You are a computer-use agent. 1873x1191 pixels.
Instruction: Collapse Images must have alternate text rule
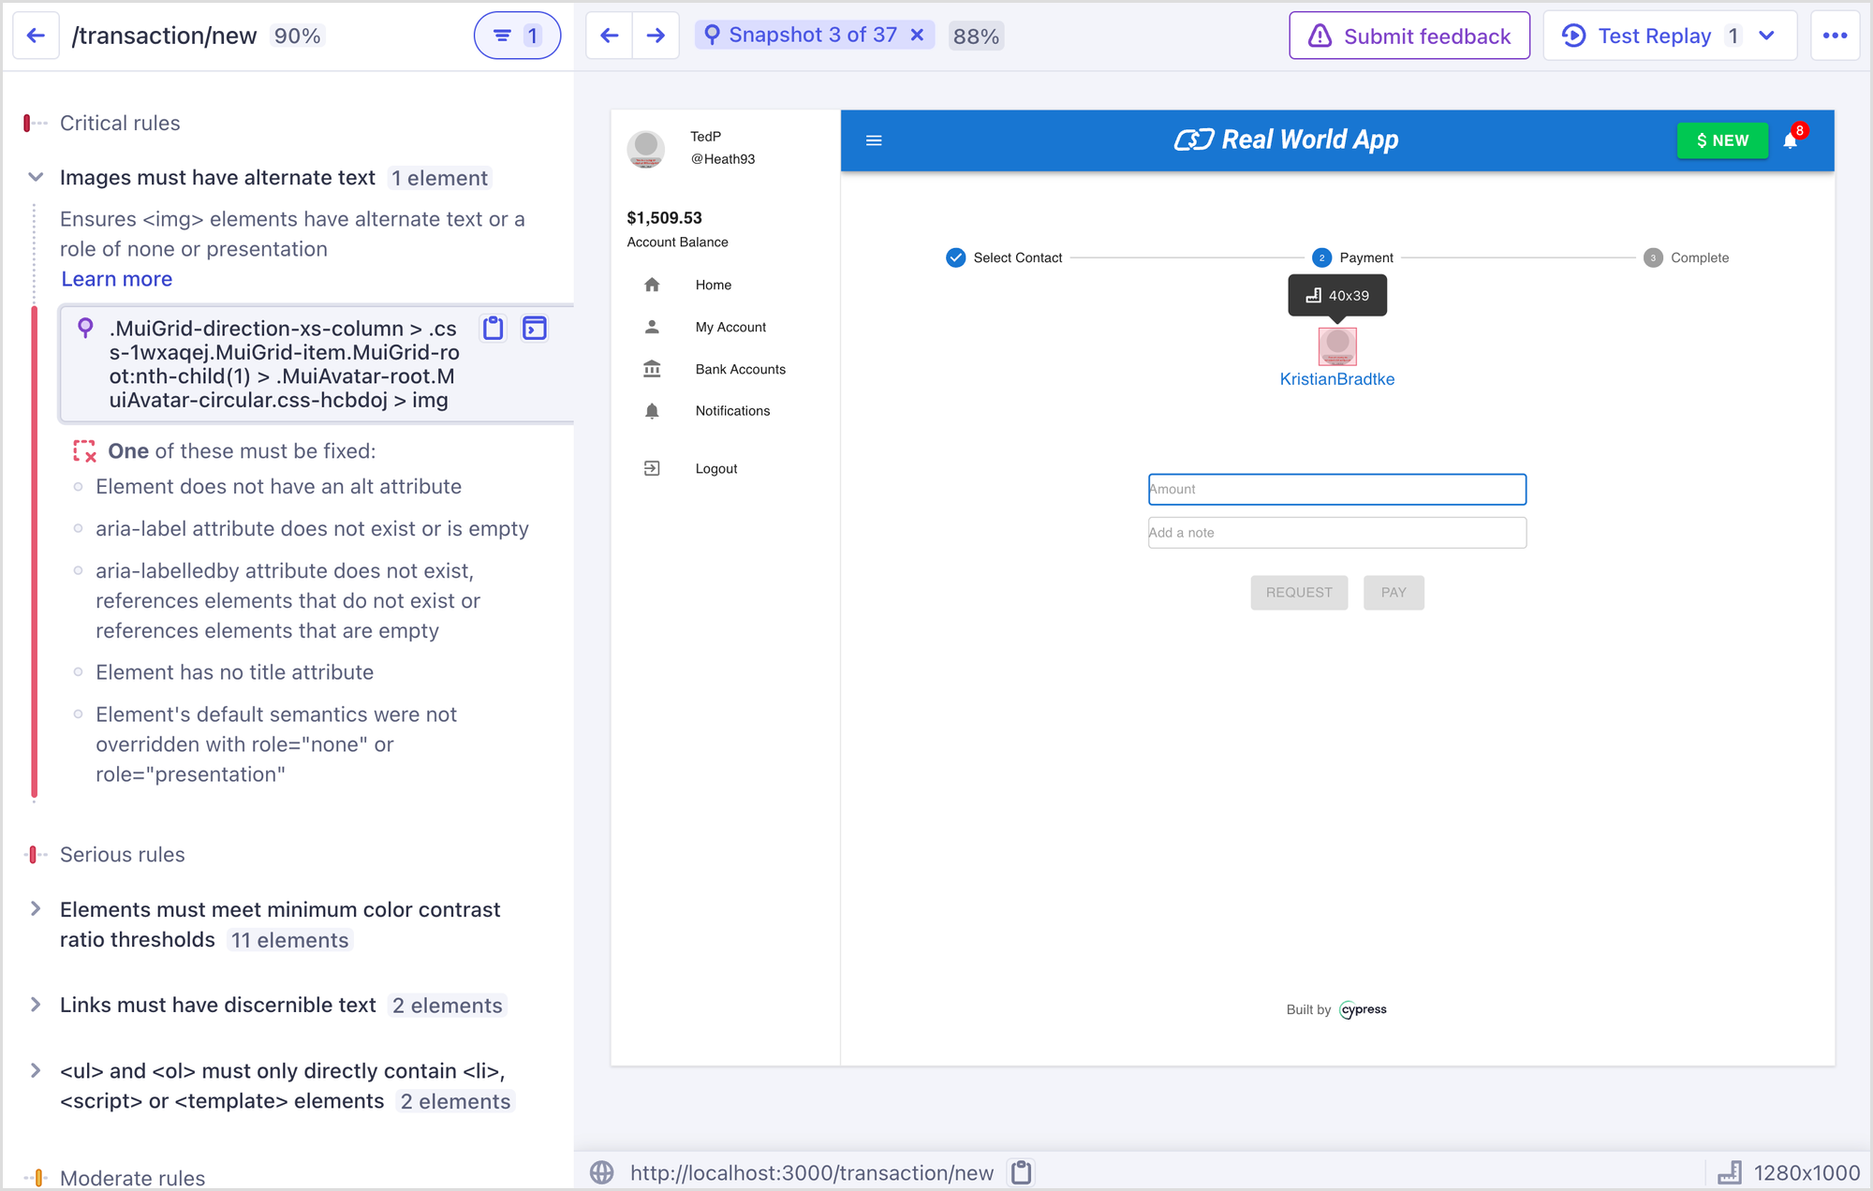click(x=36, y=177)
